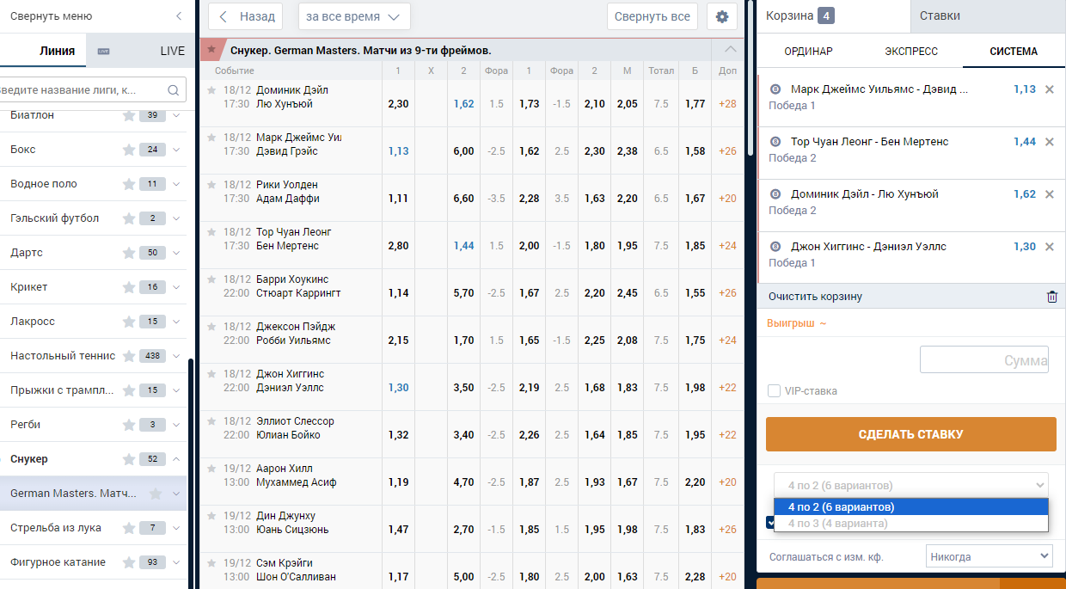Remove Марк Джеймс Уильямс bet with X
This screenshot has width=1066, height=589.
[x=1050, y=89]
